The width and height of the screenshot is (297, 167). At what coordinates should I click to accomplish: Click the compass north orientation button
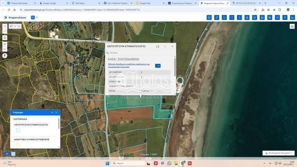5,56
